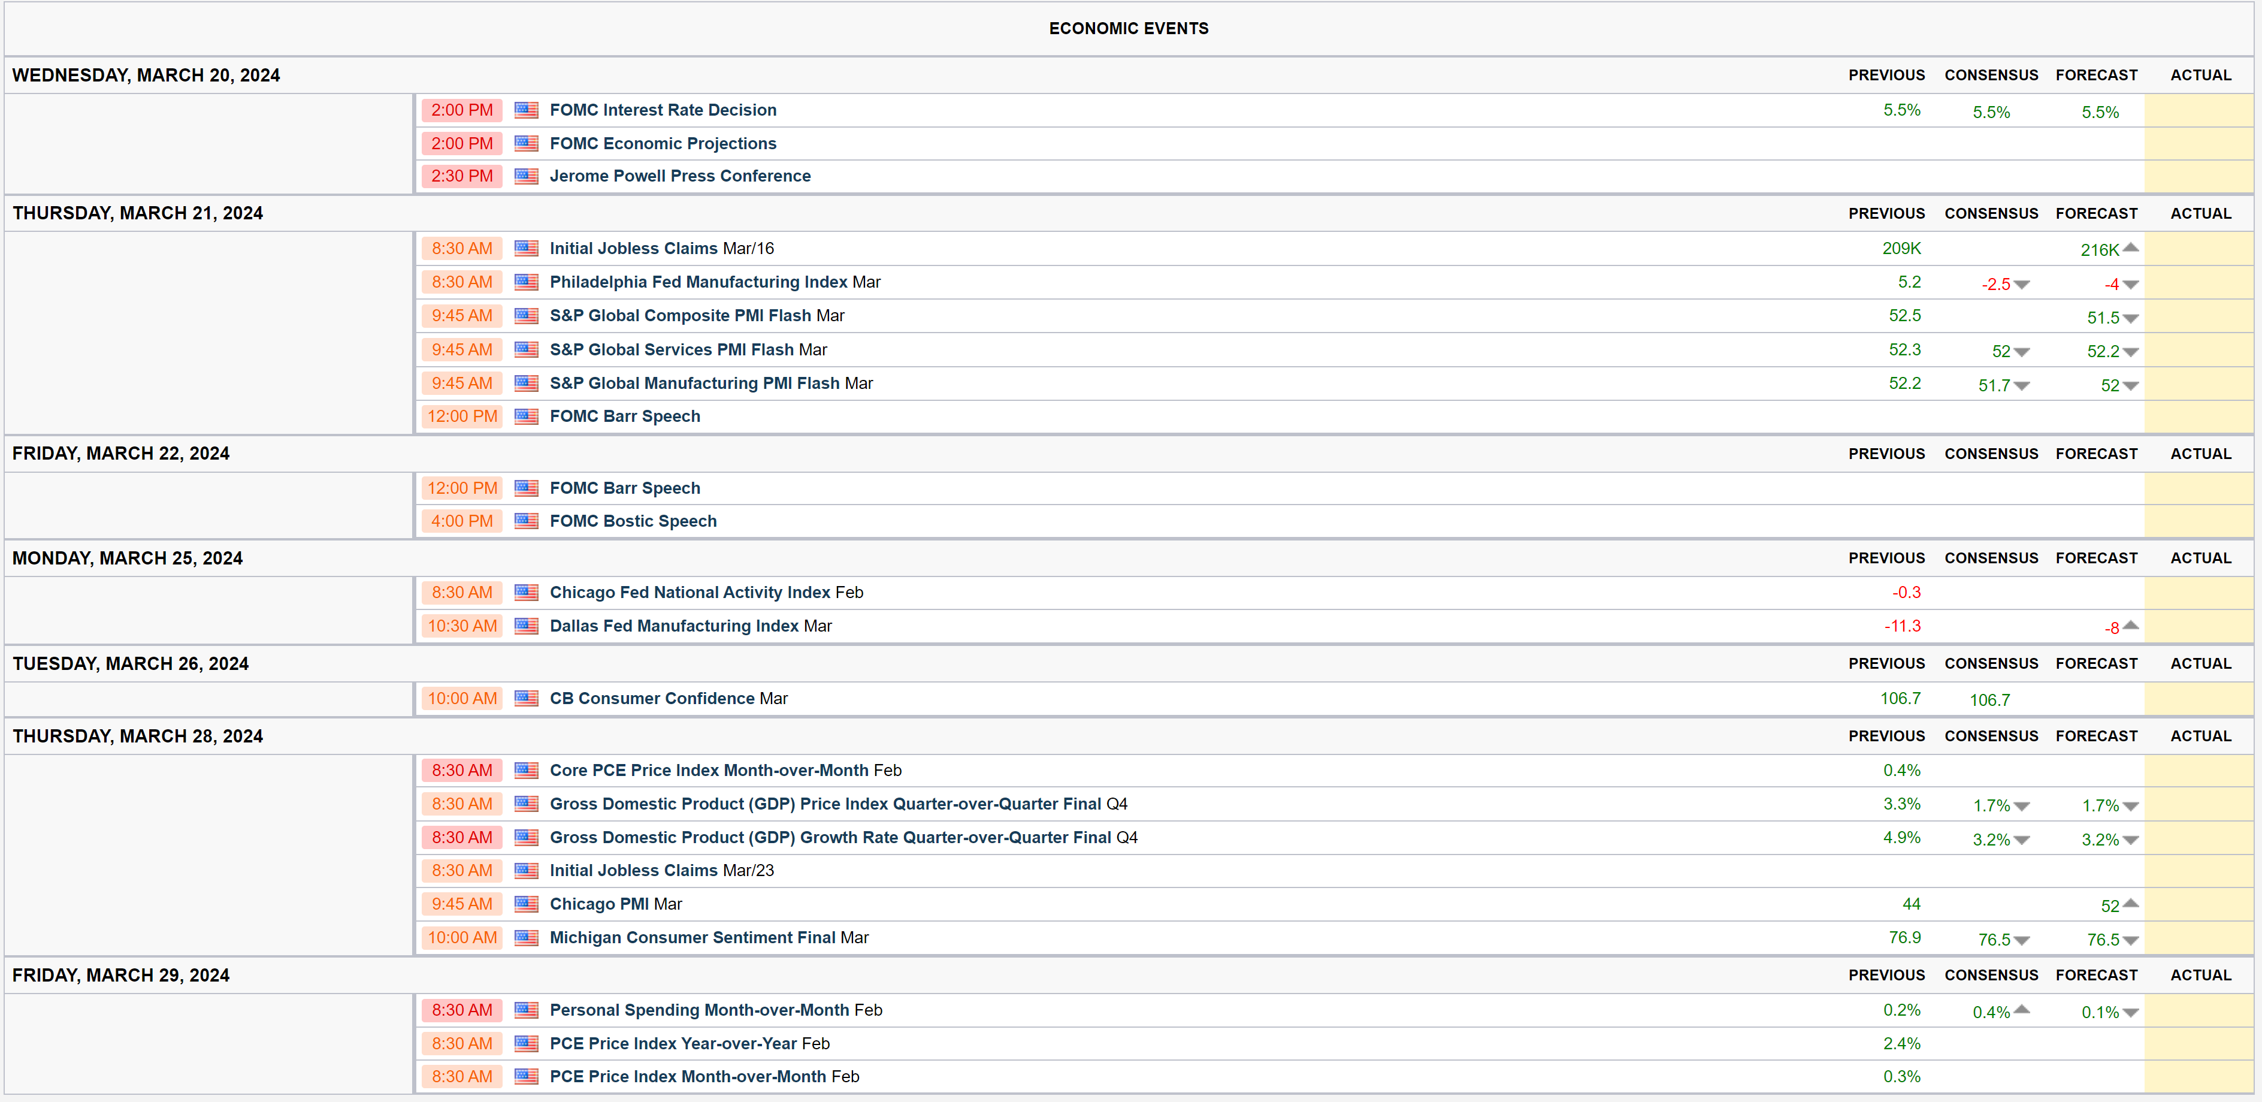Image resolution: width=2262 pixels, height=1102 pixels.
Task: Click up arrow beside 216K jobless claims forecast
Action: click(2130, 247)
